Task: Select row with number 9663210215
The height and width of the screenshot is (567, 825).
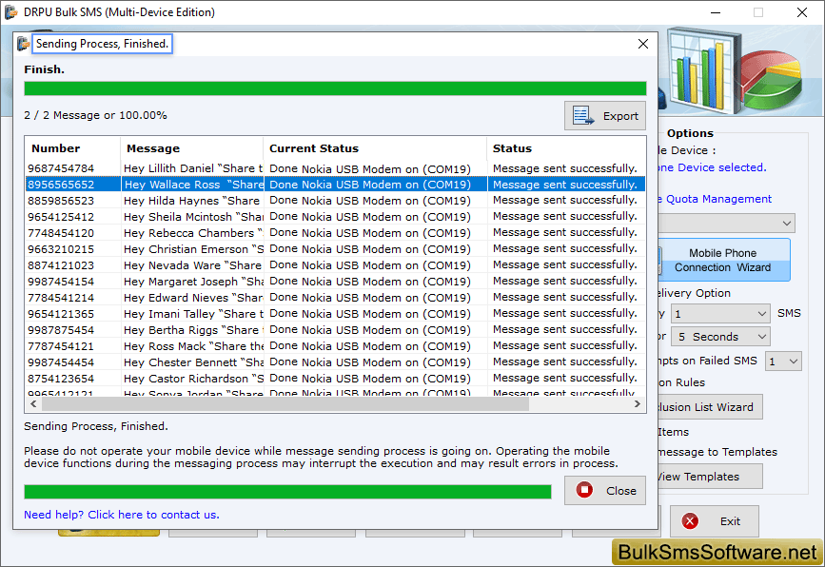Action: [335, 249]
